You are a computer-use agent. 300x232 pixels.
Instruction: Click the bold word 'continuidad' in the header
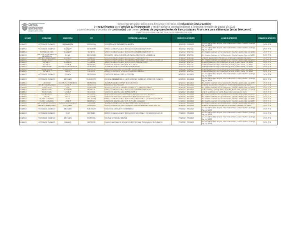(119, 30)
